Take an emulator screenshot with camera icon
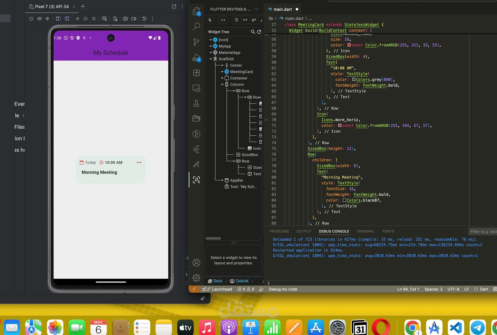The width and height of the screenshot is (497, 335). point(125,19)
